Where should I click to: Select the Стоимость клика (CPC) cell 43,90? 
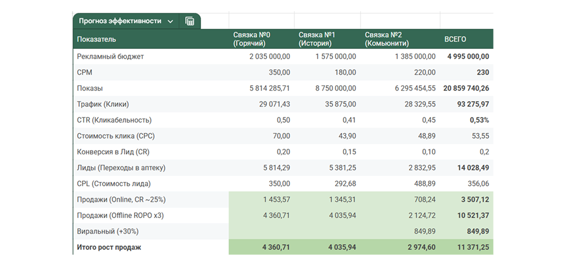tap(347, 136)
